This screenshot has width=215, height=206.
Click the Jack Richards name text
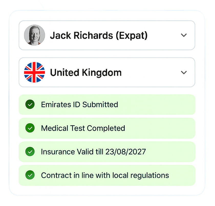click(81, 35)
